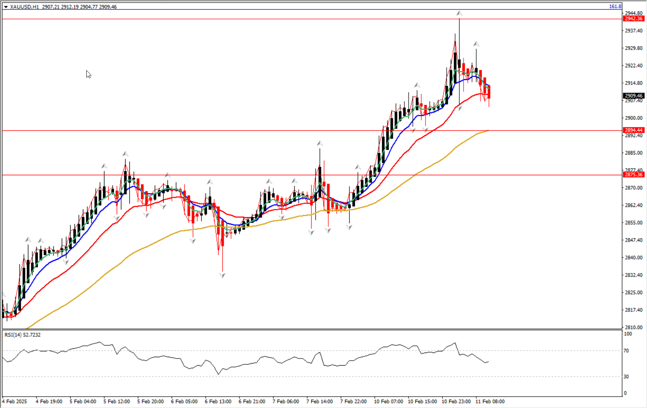This screenshot has height=408, width=647.
Task: Click the 6 Feb 13:00 time label
Action: point(218,401)
